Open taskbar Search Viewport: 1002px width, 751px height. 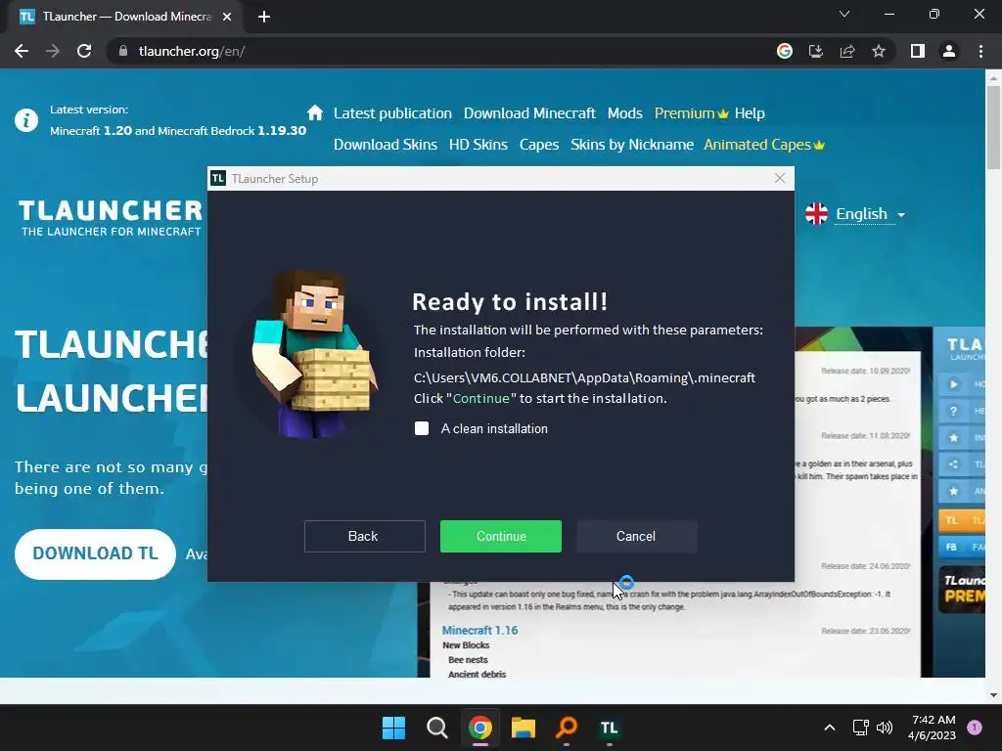437,728
